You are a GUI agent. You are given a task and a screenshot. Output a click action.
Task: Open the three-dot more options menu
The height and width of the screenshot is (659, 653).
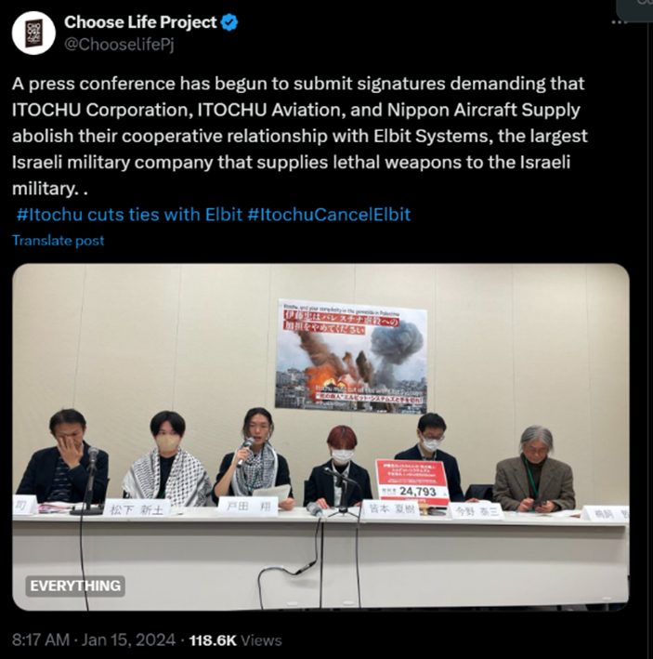coord(619,22)
